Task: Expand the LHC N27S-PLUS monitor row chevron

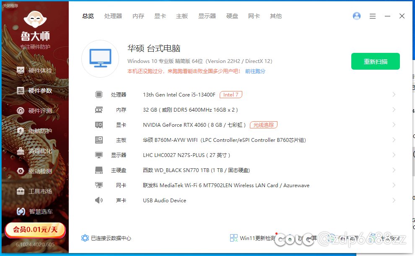Action: point(394,155)
